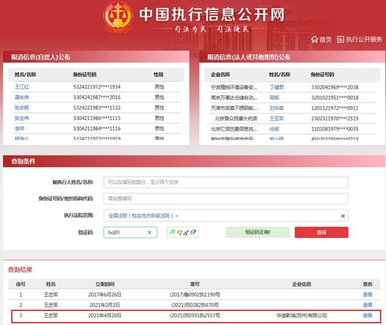Click 华谊影城(苏州)有限公司 company cell
386x325 pixels.
coord(302,315)
